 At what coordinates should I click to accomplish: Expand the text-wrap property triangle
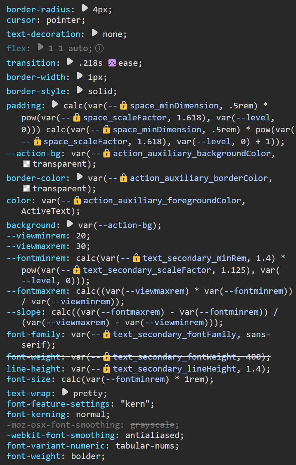pos(65,392)
